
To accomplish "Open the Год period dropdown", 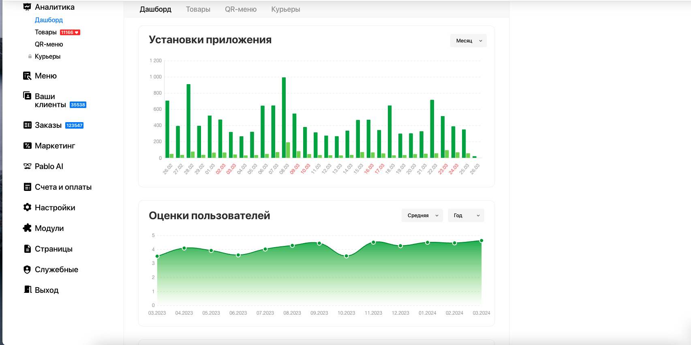I will pos(466,216).
